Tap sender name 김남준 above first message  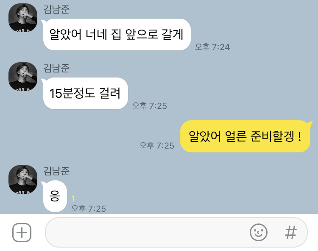coord(56,9)
